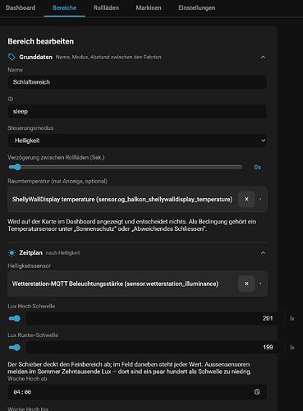This screenshot has width=303, height=411.
Task: Edit the Lux Hoch-Schwelle value 201
Action: pos(155,318)
